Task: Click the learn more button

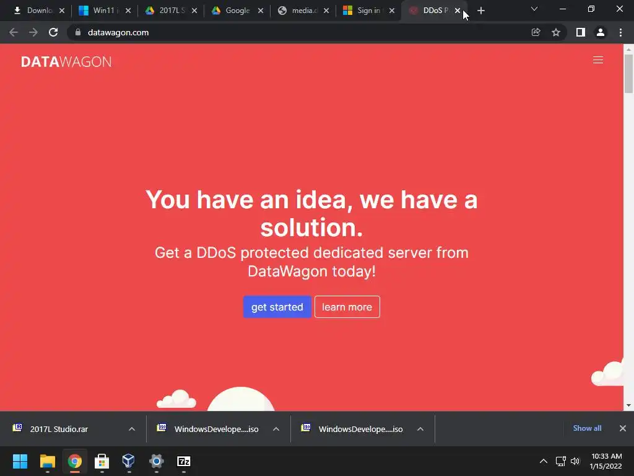Action: click(x=347, y=307)
